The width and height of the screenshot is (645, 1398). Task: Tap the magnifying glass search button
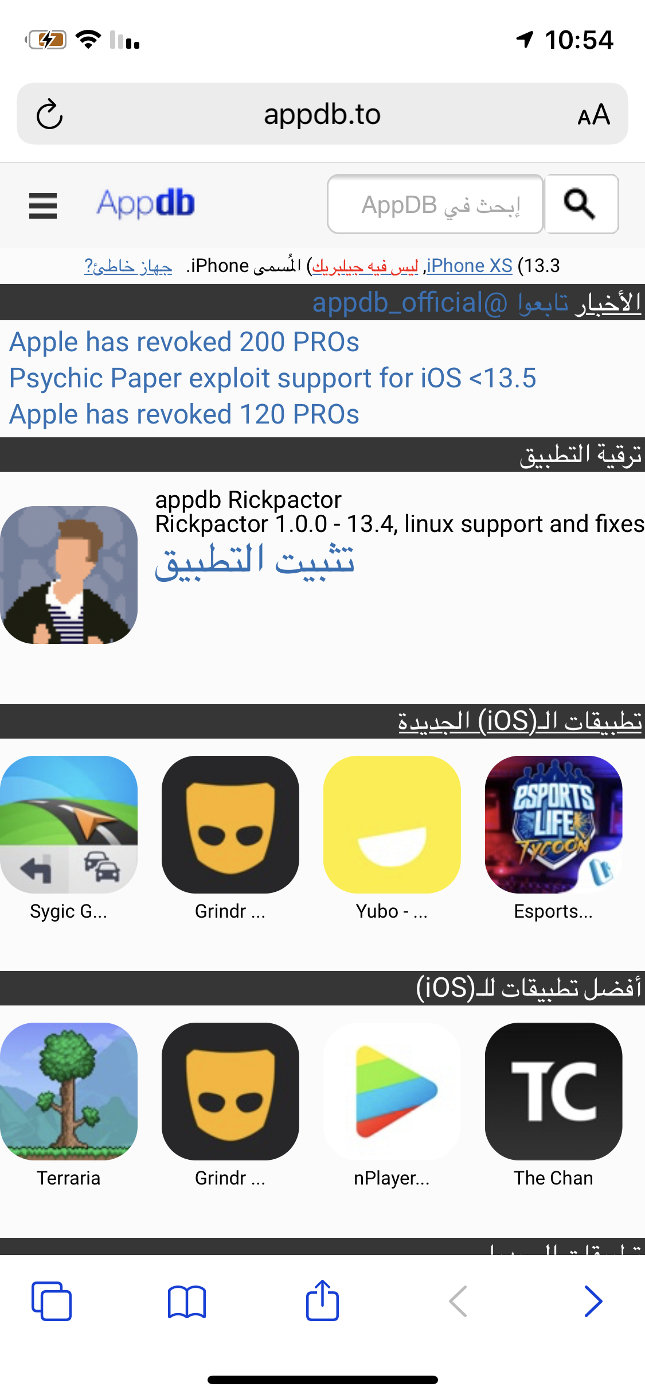581,204
